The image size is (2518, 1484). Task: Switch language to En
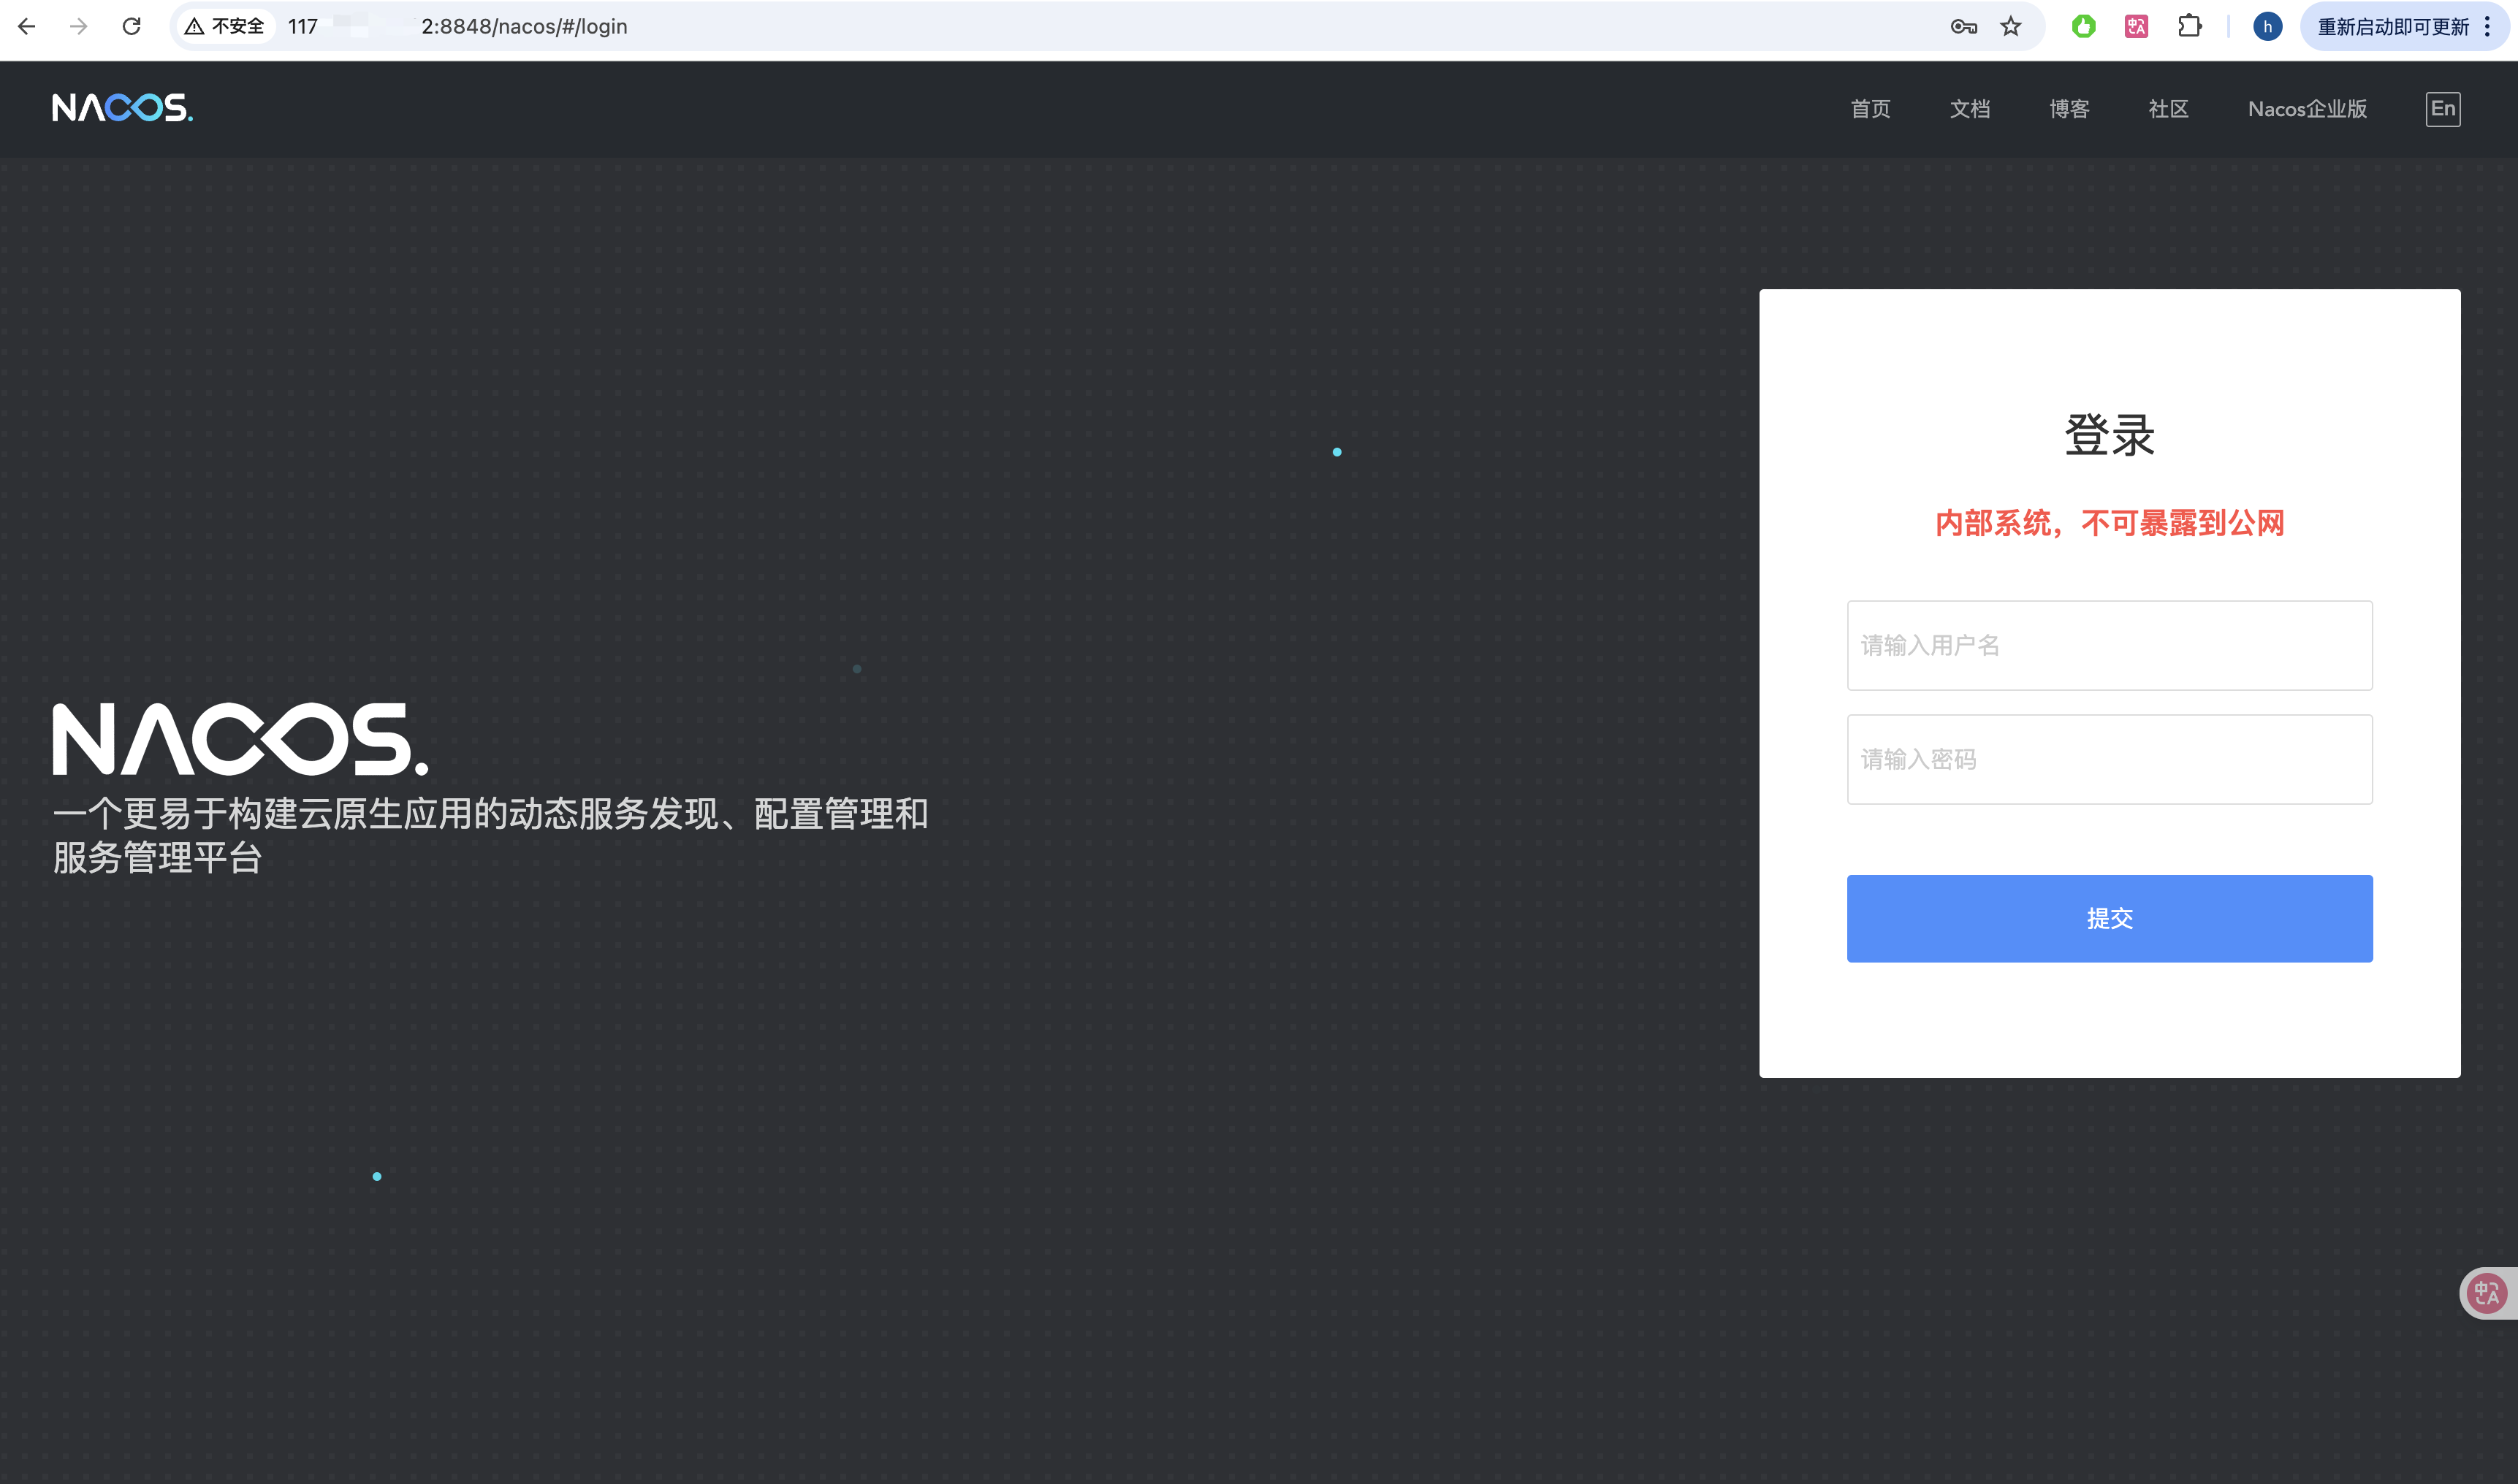pos(2442,108)
